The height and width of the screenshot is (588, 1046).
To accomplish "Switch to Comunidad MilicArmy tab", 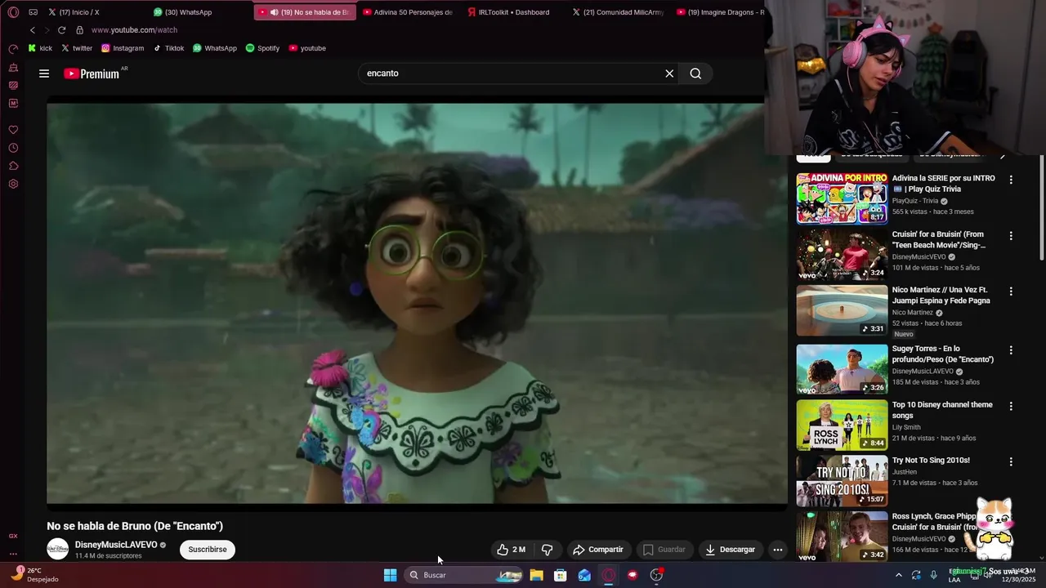I will point(619,12).
